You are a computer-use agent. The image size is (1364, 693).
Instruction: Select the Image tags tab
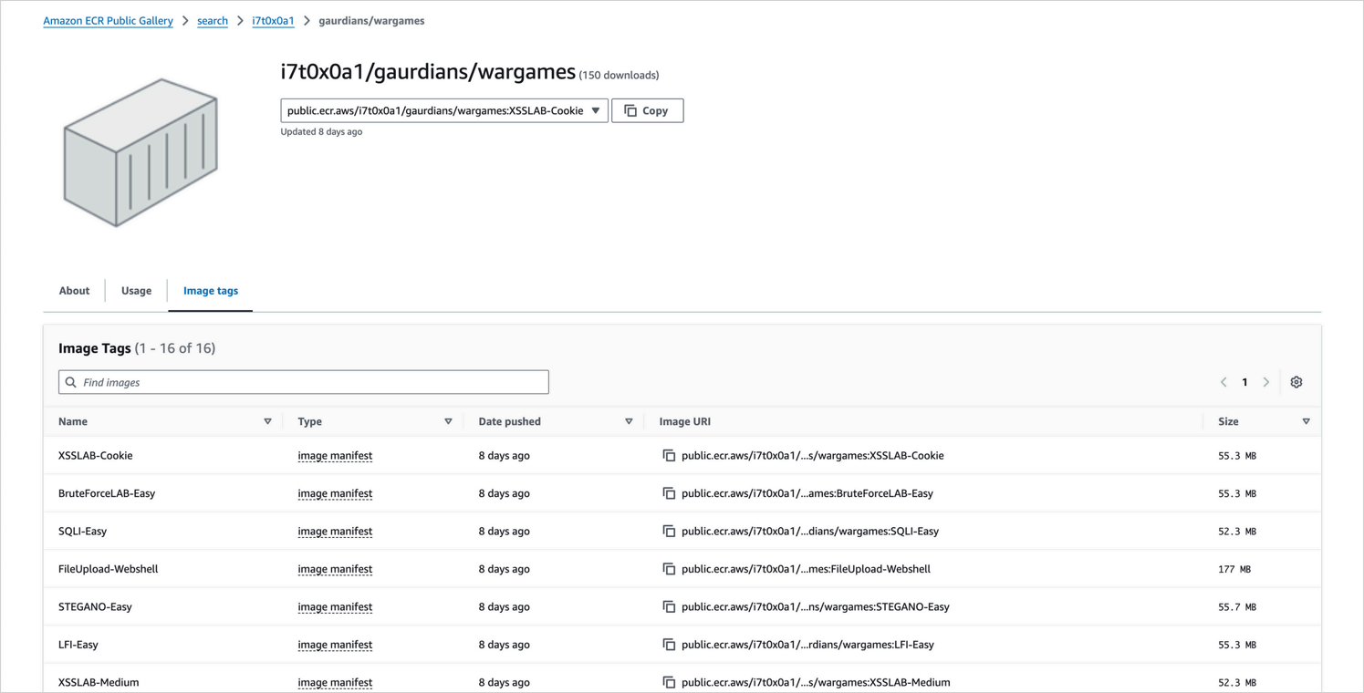[x=211, y=291]
